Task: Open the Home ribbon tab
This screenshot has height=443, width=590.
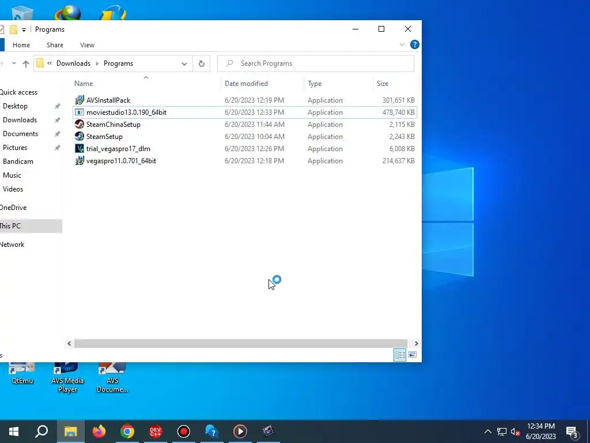Action: click(x=21, y=45)
